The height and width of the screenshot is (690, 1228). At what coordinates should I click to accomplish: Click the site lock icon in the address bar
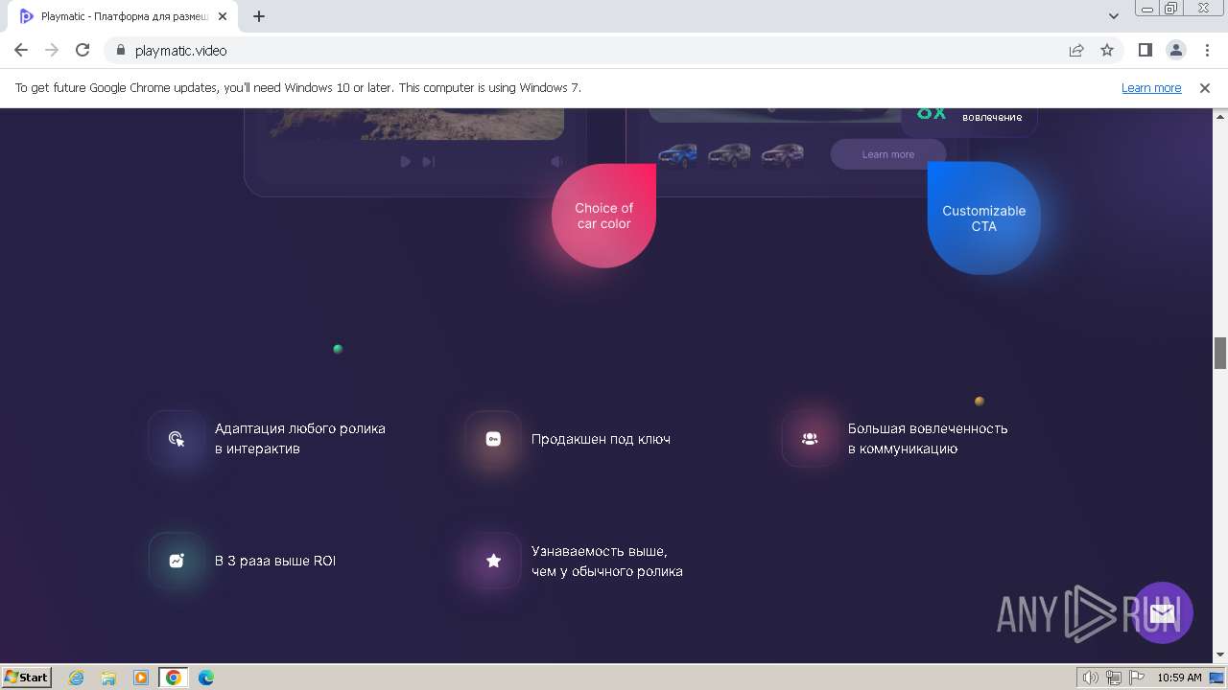(120, 51)
